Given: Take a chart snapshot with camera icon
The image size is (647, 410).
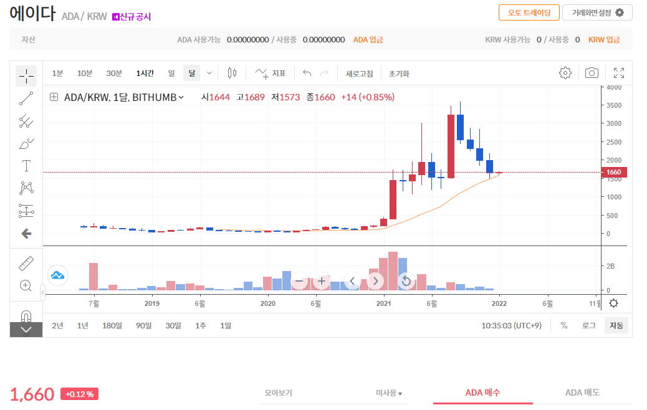Looking at the screenshot, I should 592,73.
